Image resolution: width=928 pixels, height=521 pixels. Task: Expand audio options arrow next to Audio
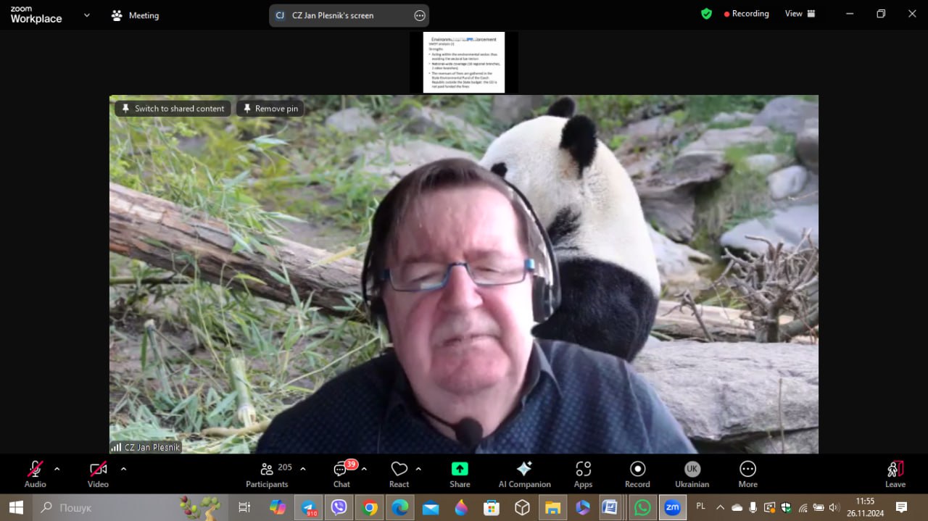click(x=57, y=469)
